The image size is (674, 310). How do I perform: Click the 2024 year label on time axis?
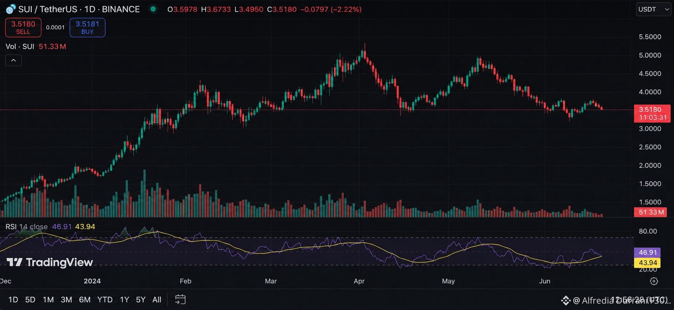coord(92,281)
